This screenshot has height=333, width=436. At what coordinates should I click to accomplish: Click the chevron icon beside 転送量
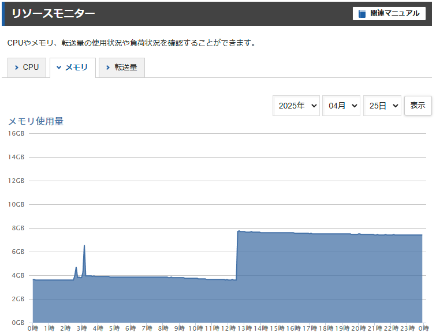click(x=108, y=68)
